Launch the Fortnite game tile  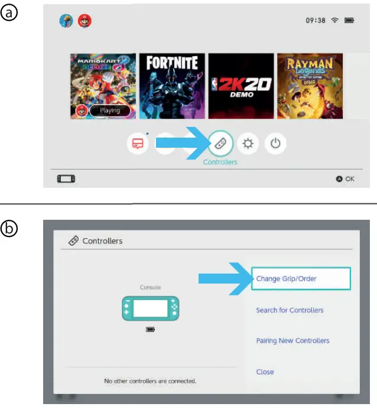172,86
